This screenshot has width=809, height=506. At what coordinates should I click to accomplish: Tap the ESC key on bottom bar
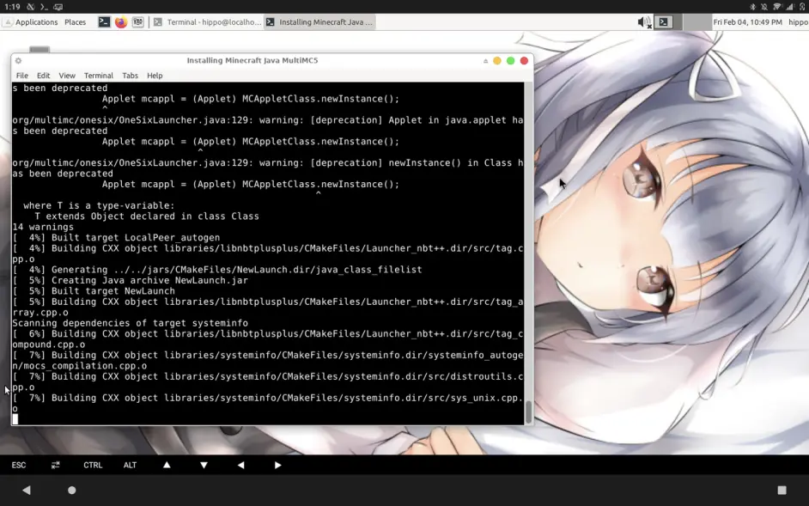[19, 466]
